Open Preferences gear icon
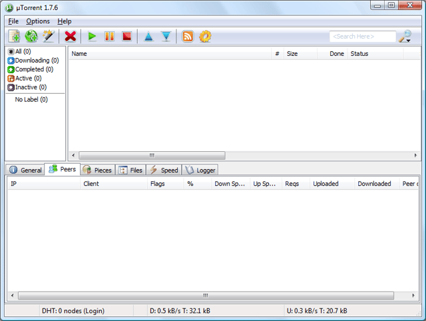 click(205, 36)
